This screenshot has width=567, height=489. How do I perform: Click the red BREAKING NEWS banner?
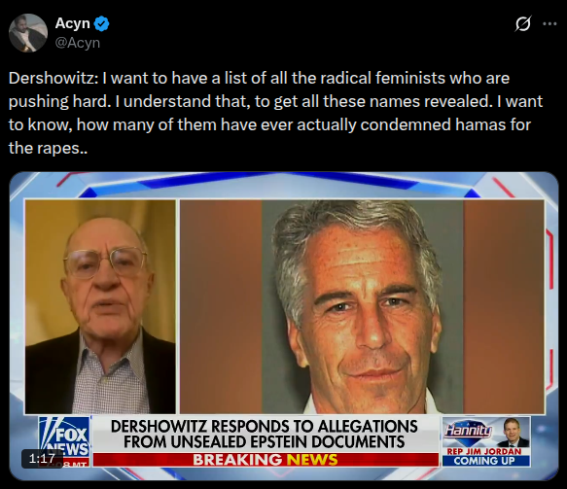click(x=266, y=460)
